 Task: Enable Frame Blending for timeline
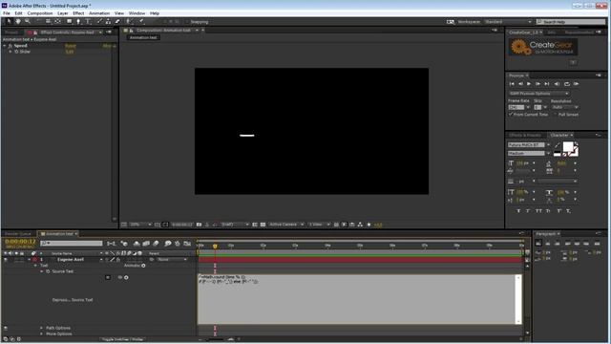(146, 244)
